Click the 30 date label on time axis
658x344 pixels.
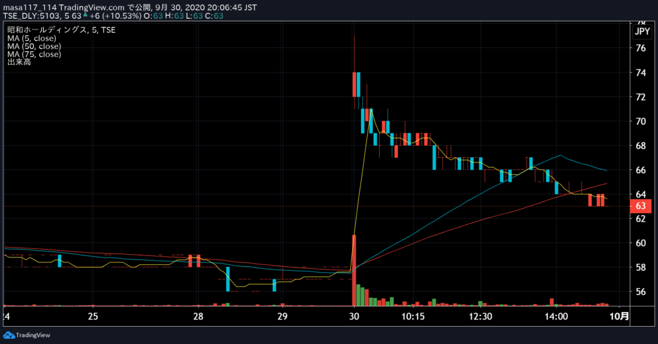354,316
